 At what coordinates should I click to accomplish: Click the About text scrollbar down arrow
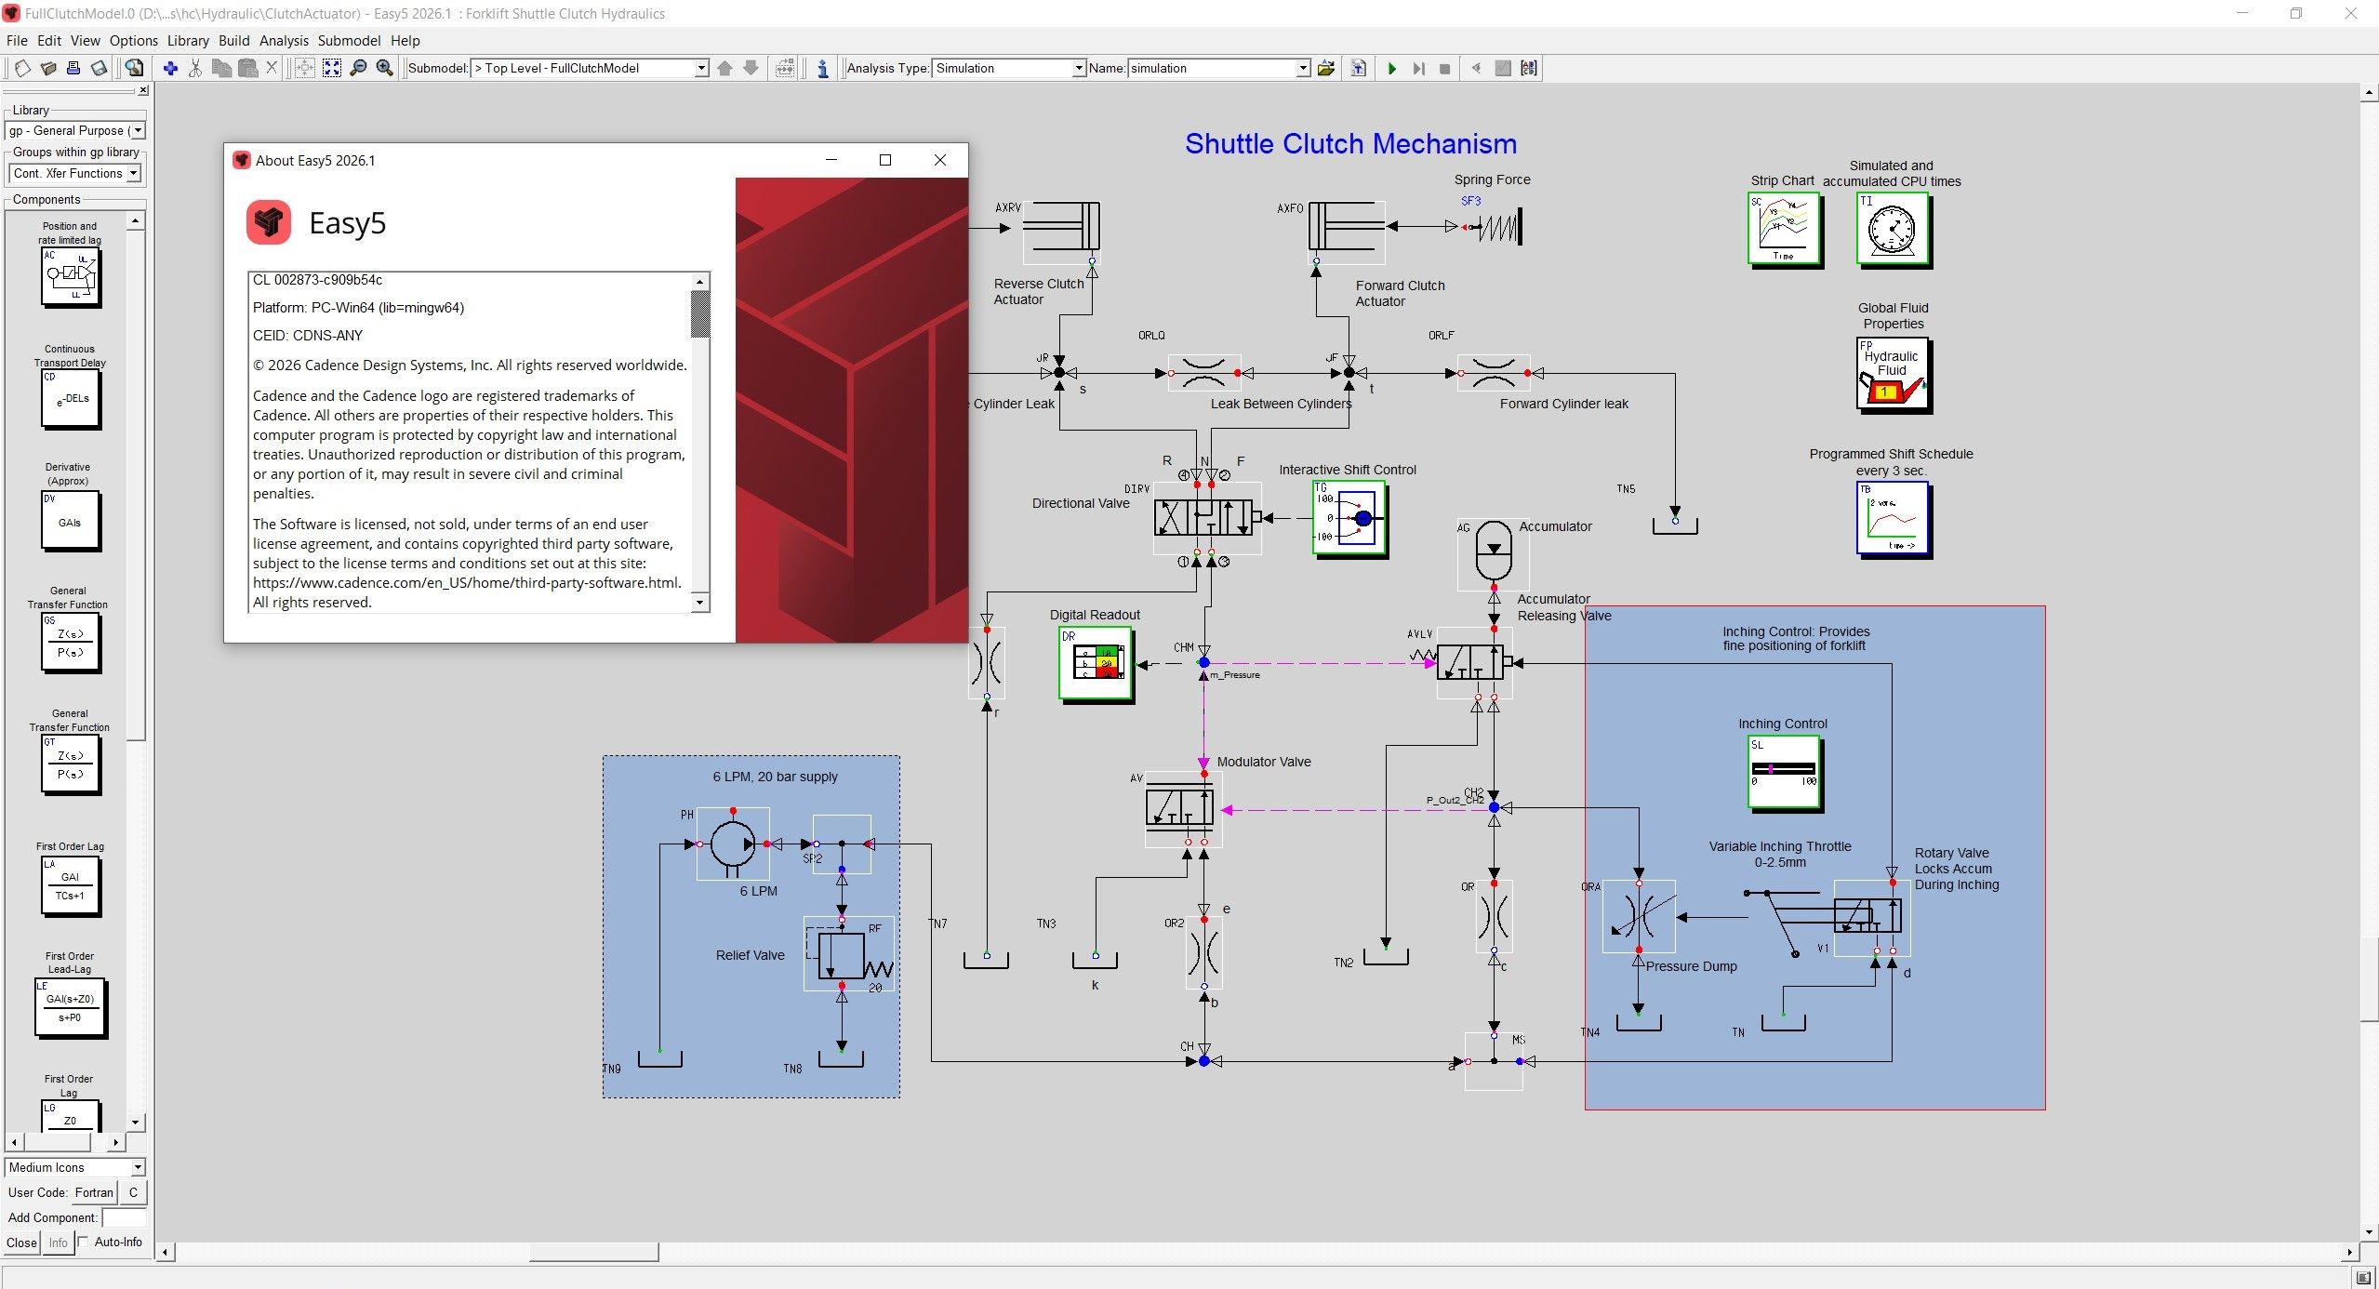(x=700, y=603)
